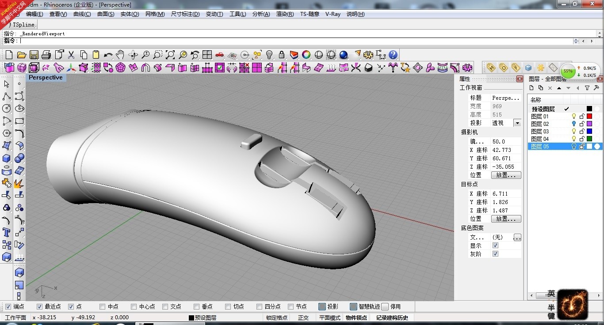This screenshot has height=325, width=604.
Task: Click the red car icon in toolbar
Action: pyautogui.click(x=219, y=55)
